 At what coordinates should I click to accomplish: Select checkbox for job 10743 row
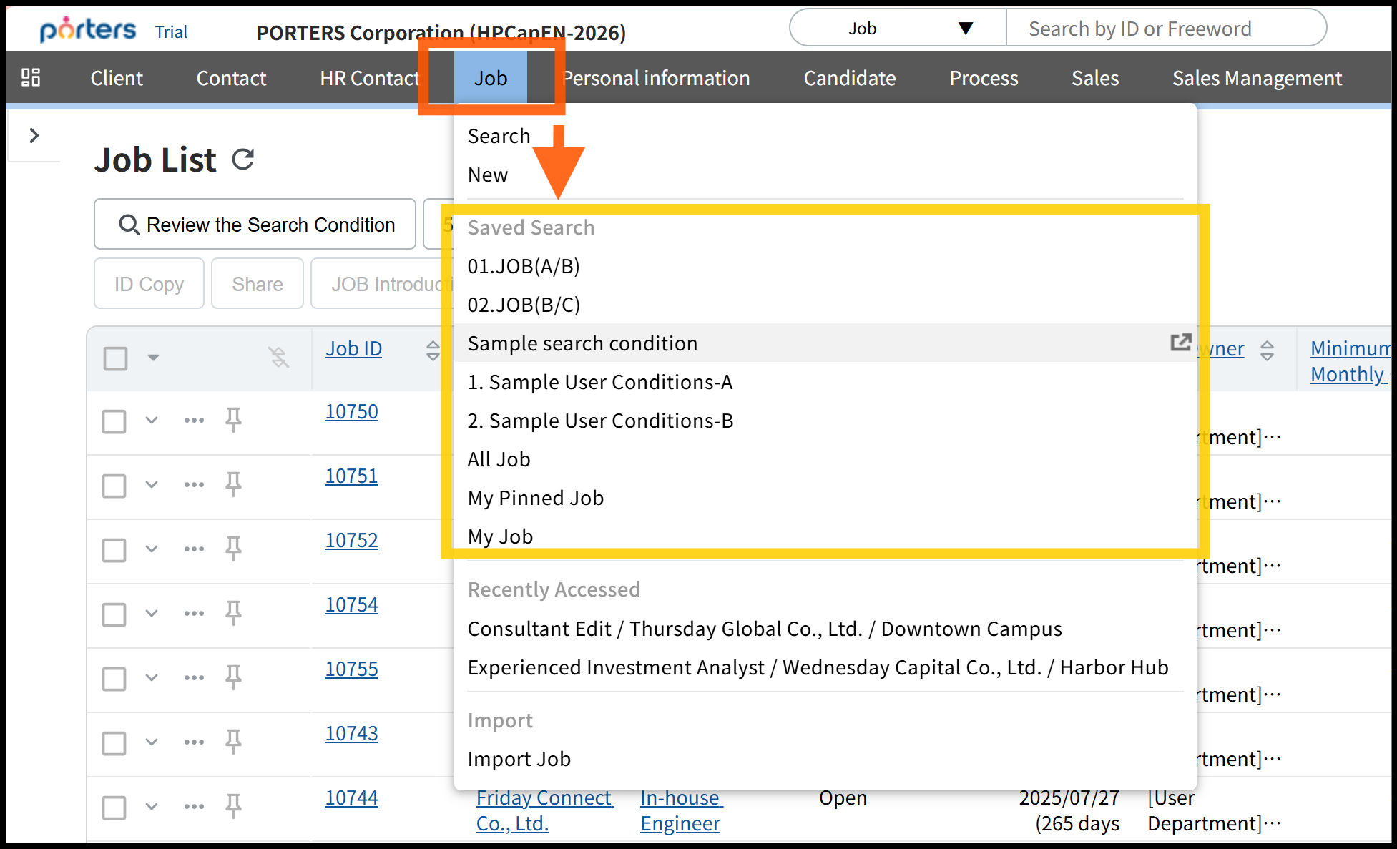pos(114,742)
